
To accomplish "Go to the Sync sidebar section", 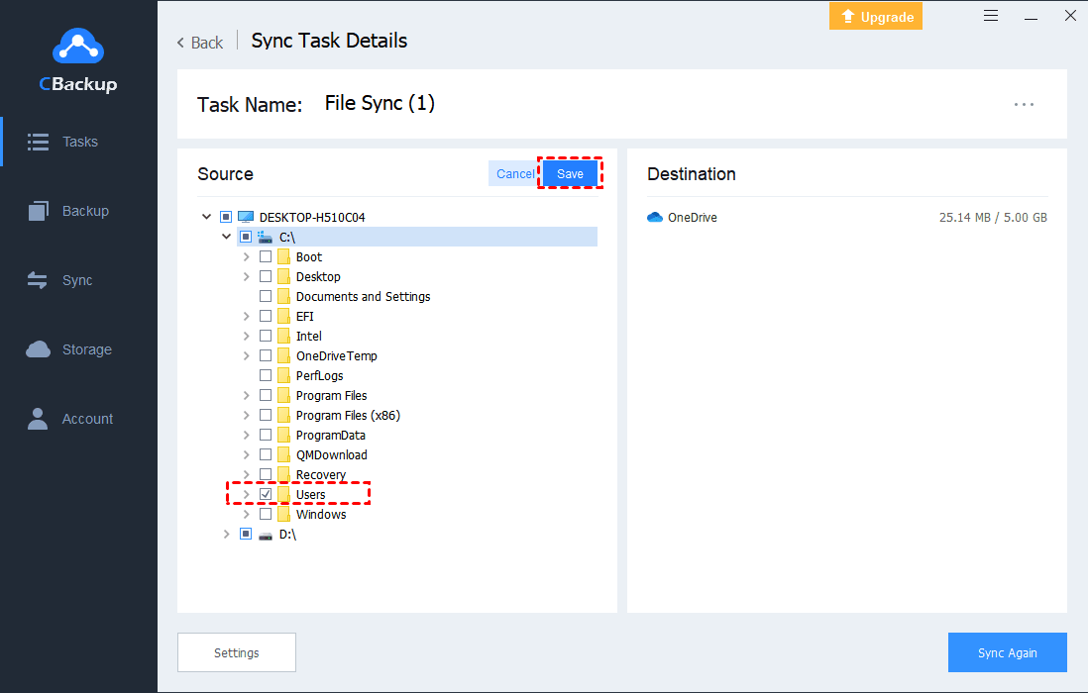I will click(61, 280).
